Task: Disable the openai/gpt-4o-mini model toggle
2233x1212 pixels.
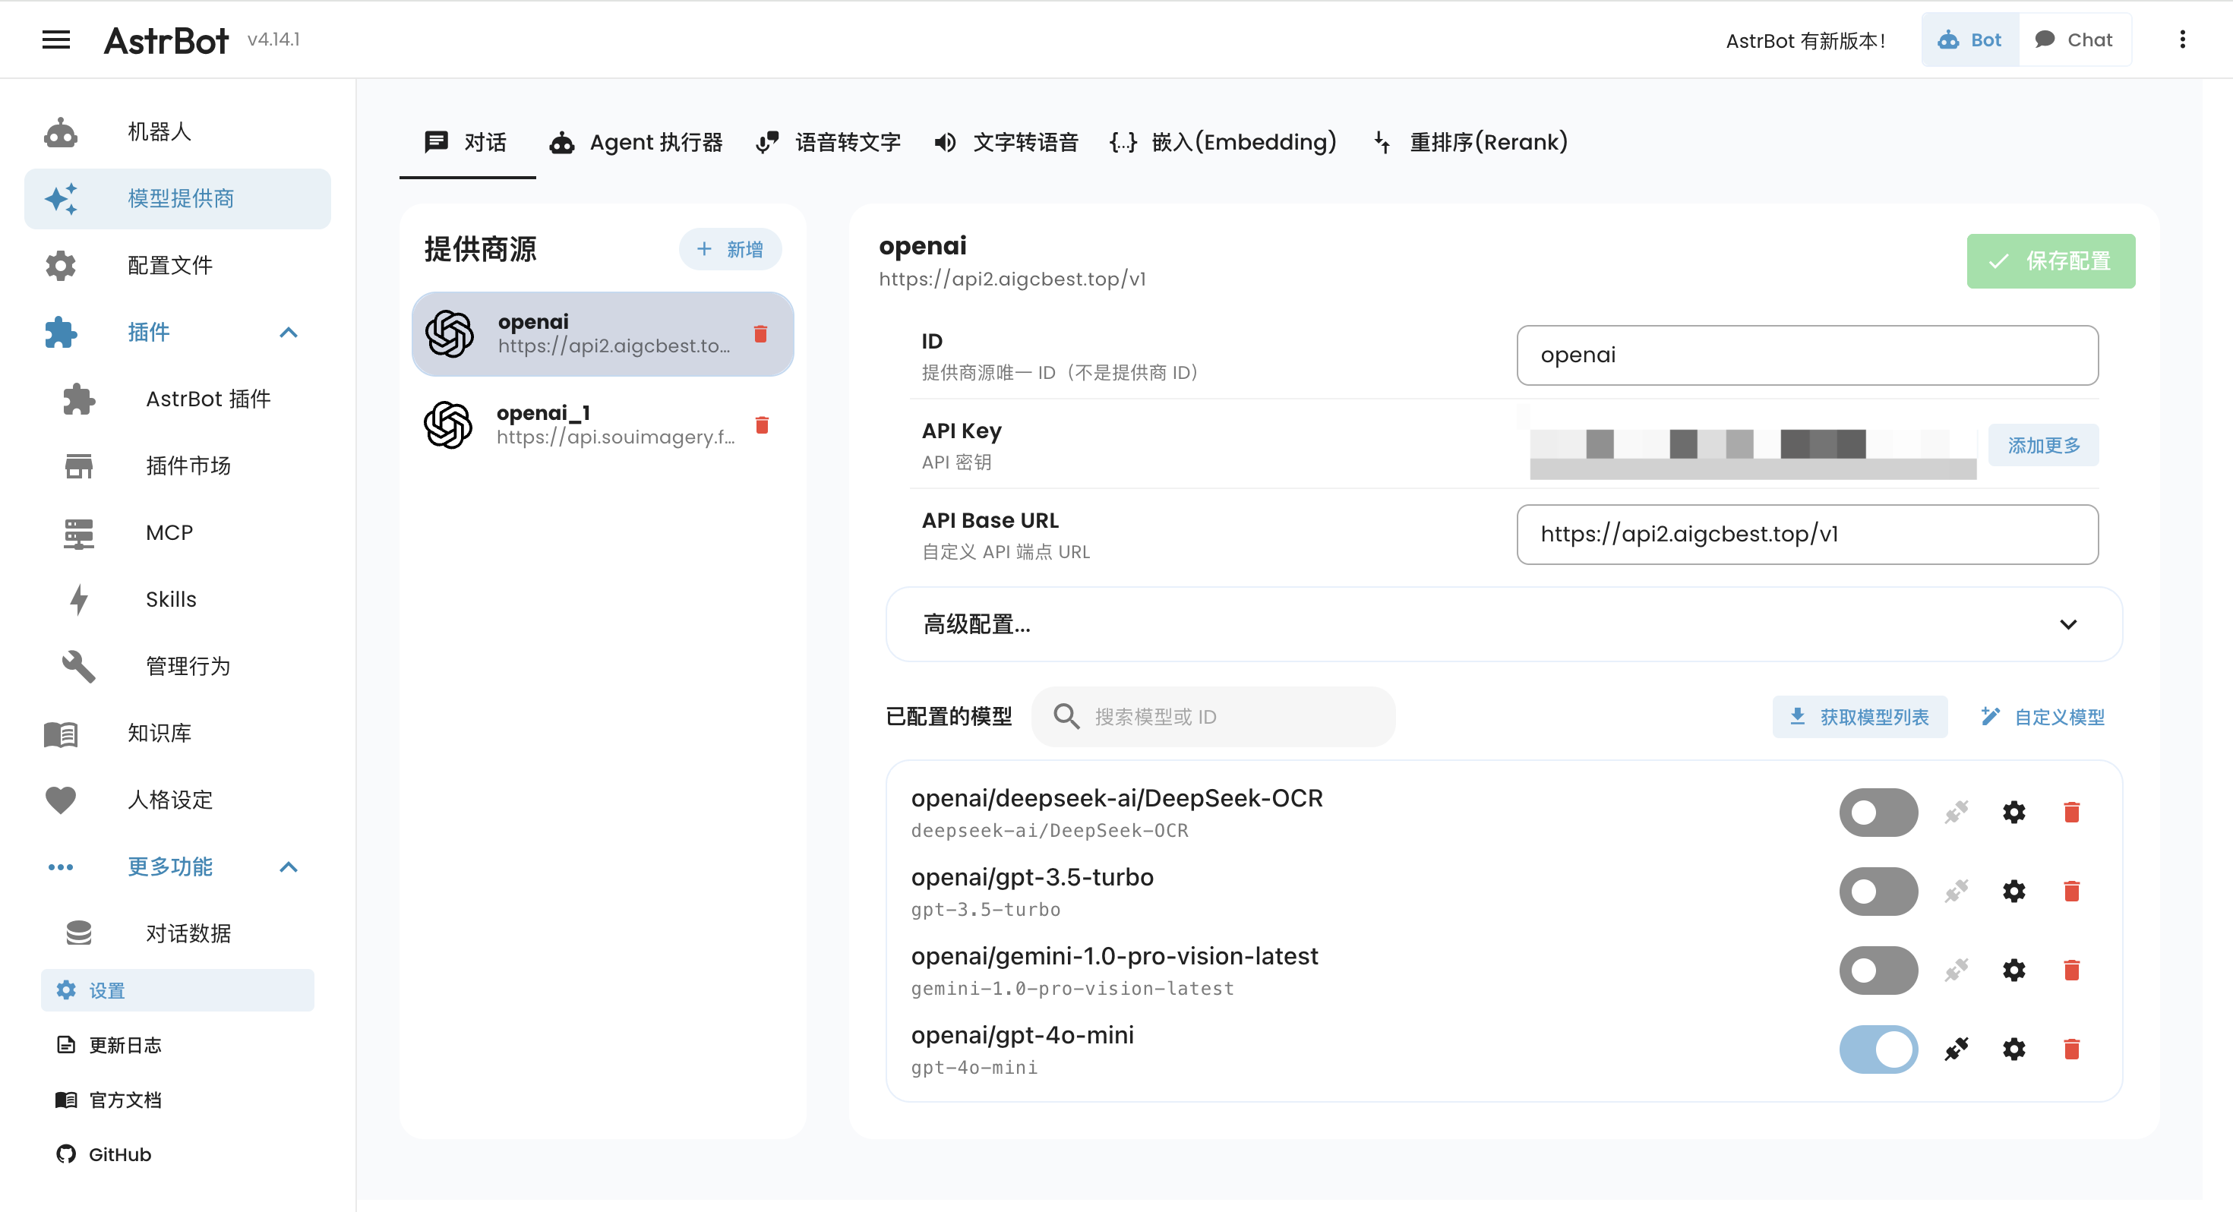Action: pos(1878,1048)
